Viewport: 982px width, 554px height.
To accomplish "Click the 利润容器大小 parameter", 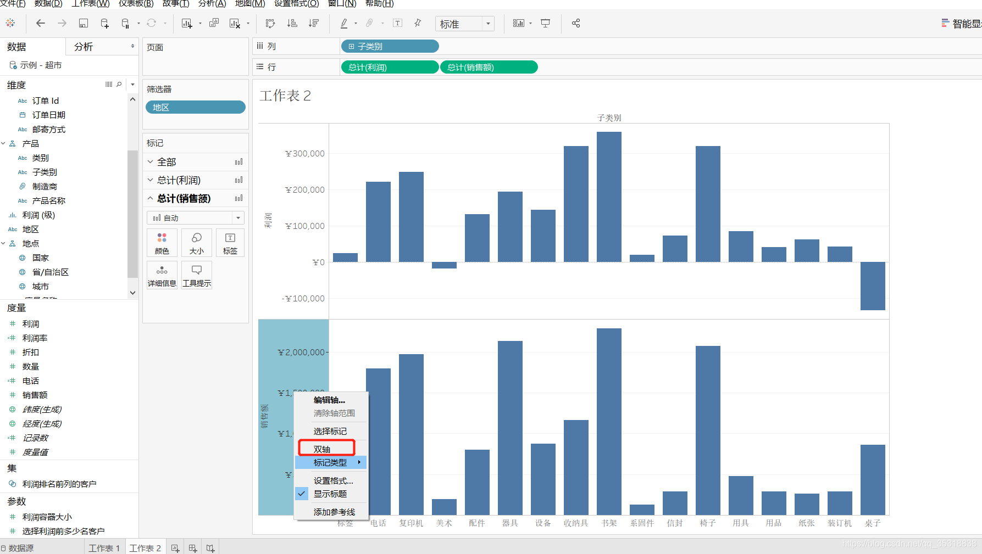I will [x=47, y=517].
